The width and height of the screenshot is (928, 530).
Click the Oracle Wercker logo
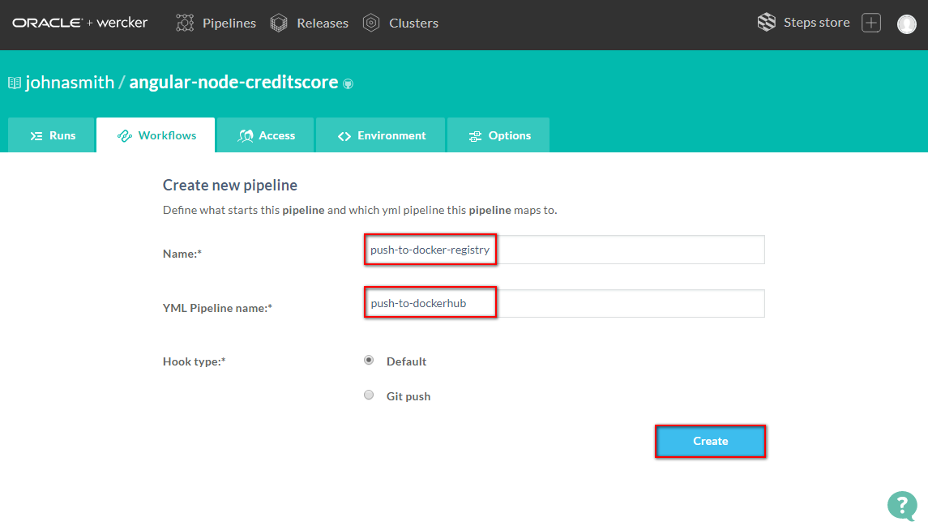click(79, 23)
